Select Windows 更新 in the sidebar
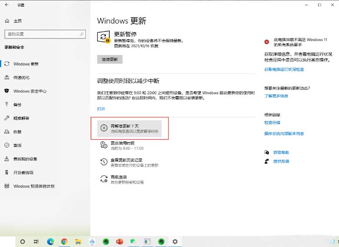The width and height of the screenshot is (339, 247). [26, 64]
